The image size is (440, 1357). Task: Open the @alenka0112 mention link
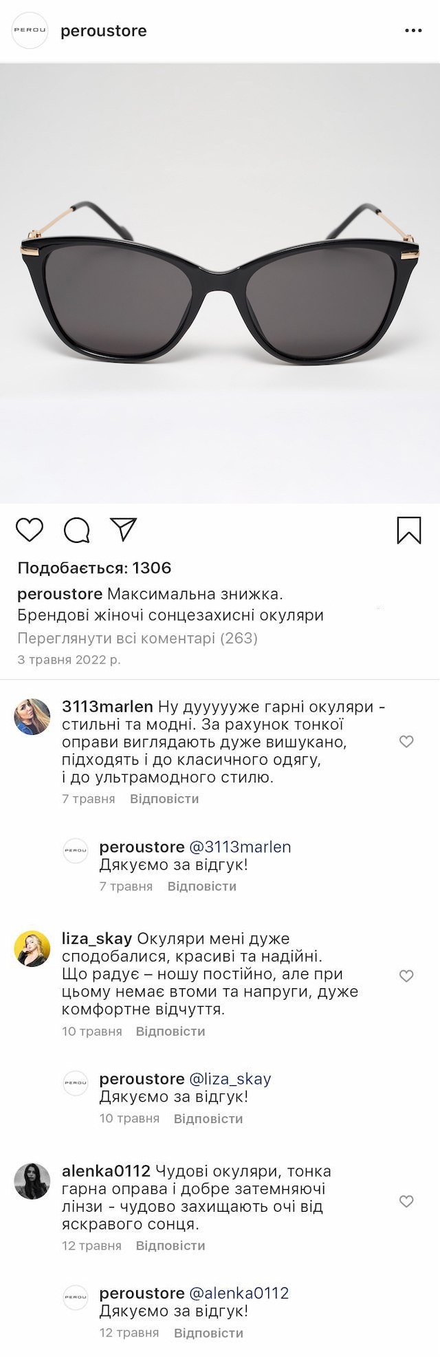[x=239, y=1293]
